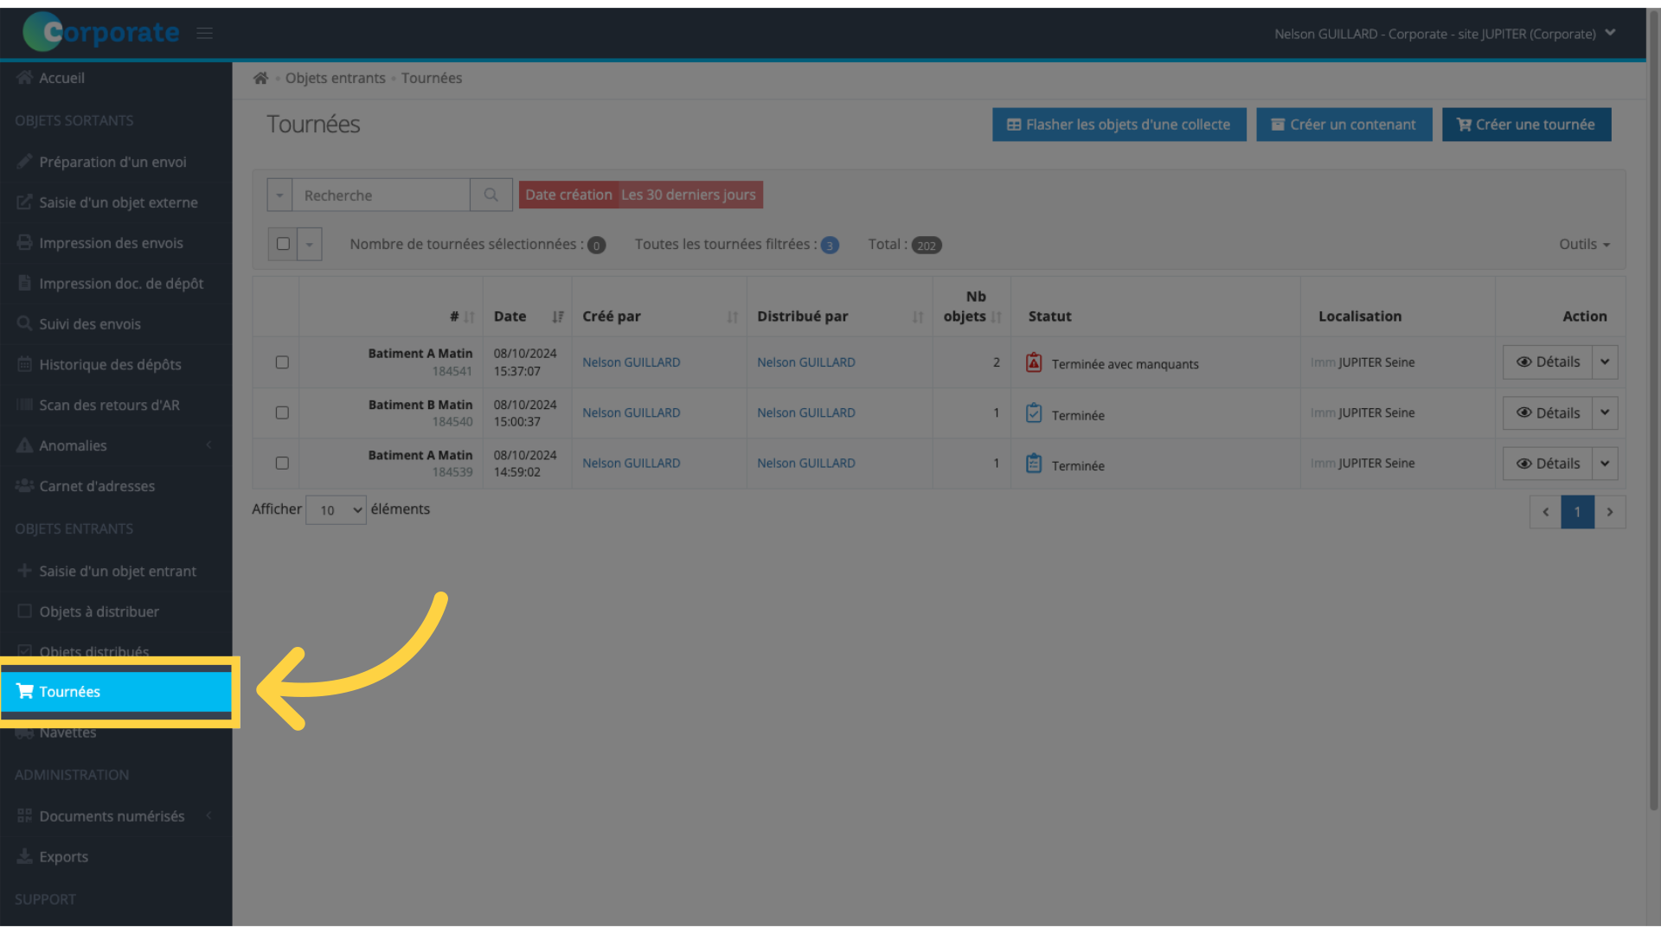This screenshot has width=1661, height=934.
Task: Click Nelson GUILLARD link in row 184539
Action: 631,463
